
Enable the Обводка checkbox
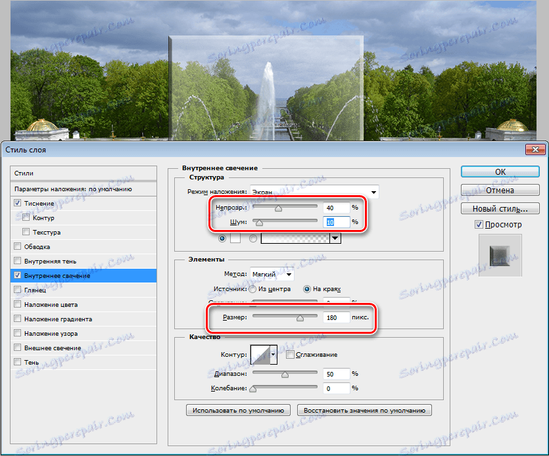18,246
